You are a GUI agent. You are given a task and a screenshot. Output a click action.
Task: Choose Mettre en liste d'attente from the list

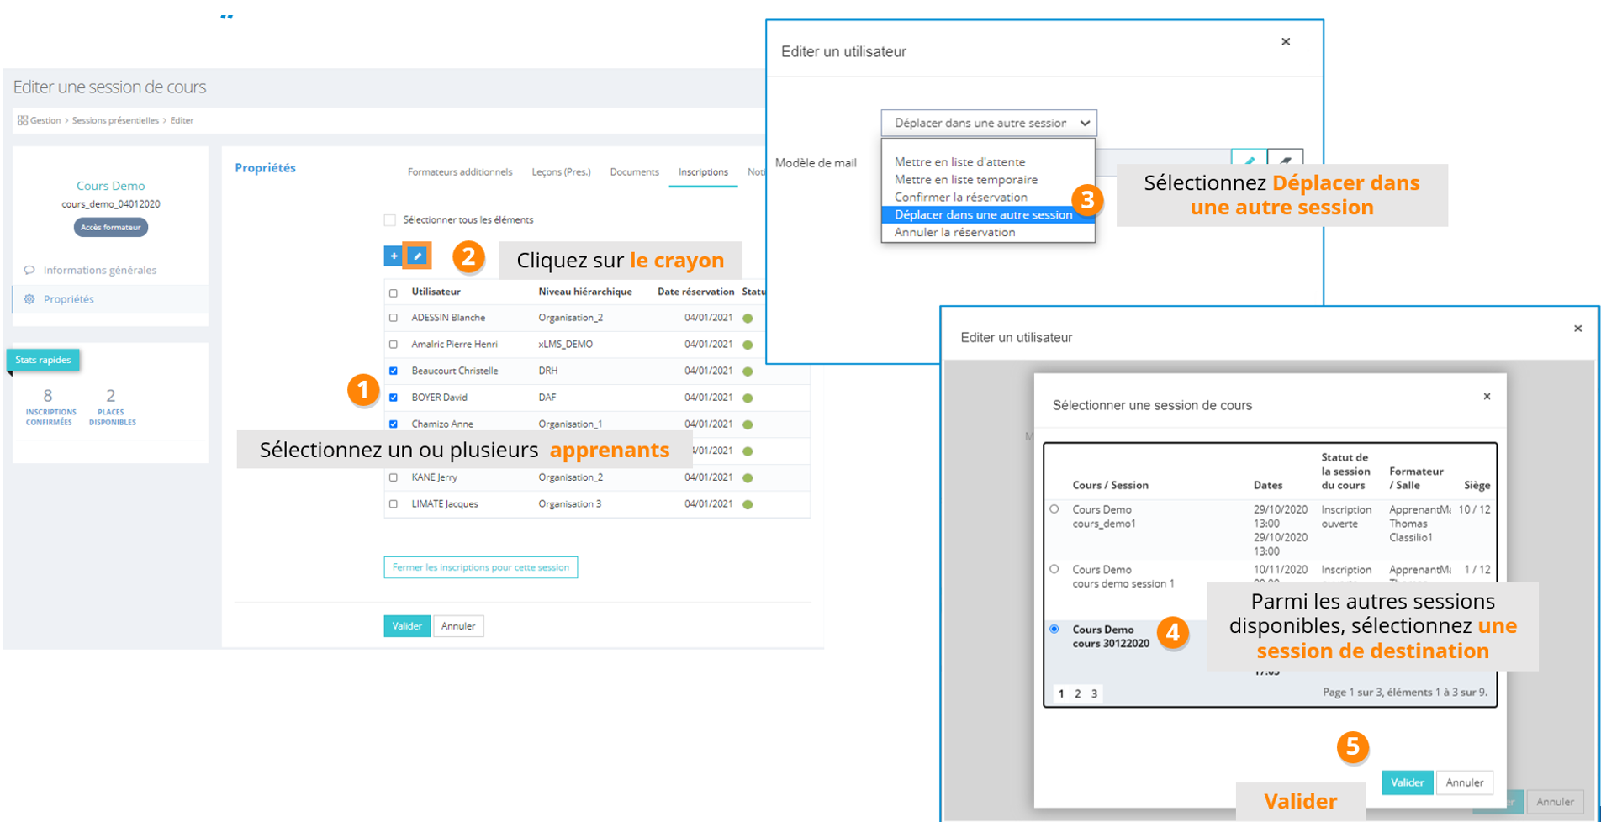(959, 161)
